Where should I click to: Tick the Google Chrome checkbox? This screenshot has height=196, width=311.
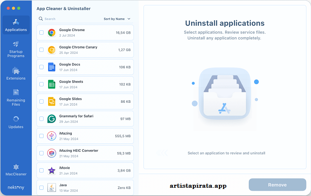(x=41, y=32)
